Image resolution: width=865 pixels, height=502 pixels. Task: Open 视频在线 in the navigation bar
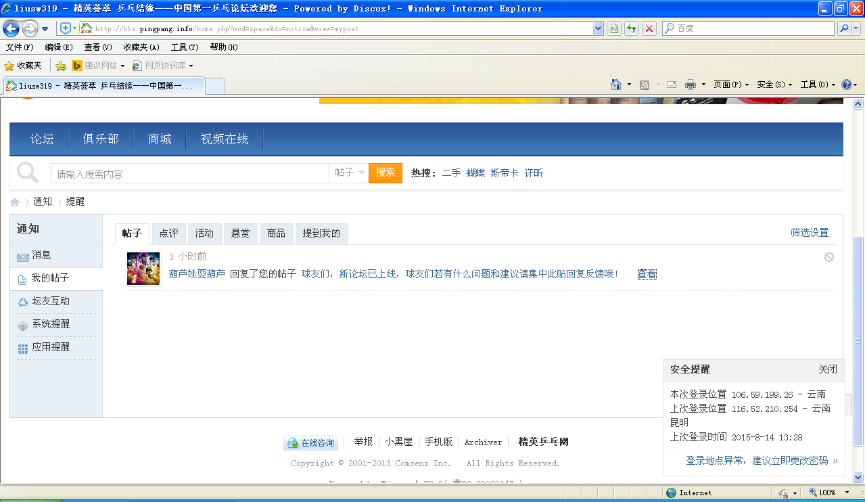(226, 139)
